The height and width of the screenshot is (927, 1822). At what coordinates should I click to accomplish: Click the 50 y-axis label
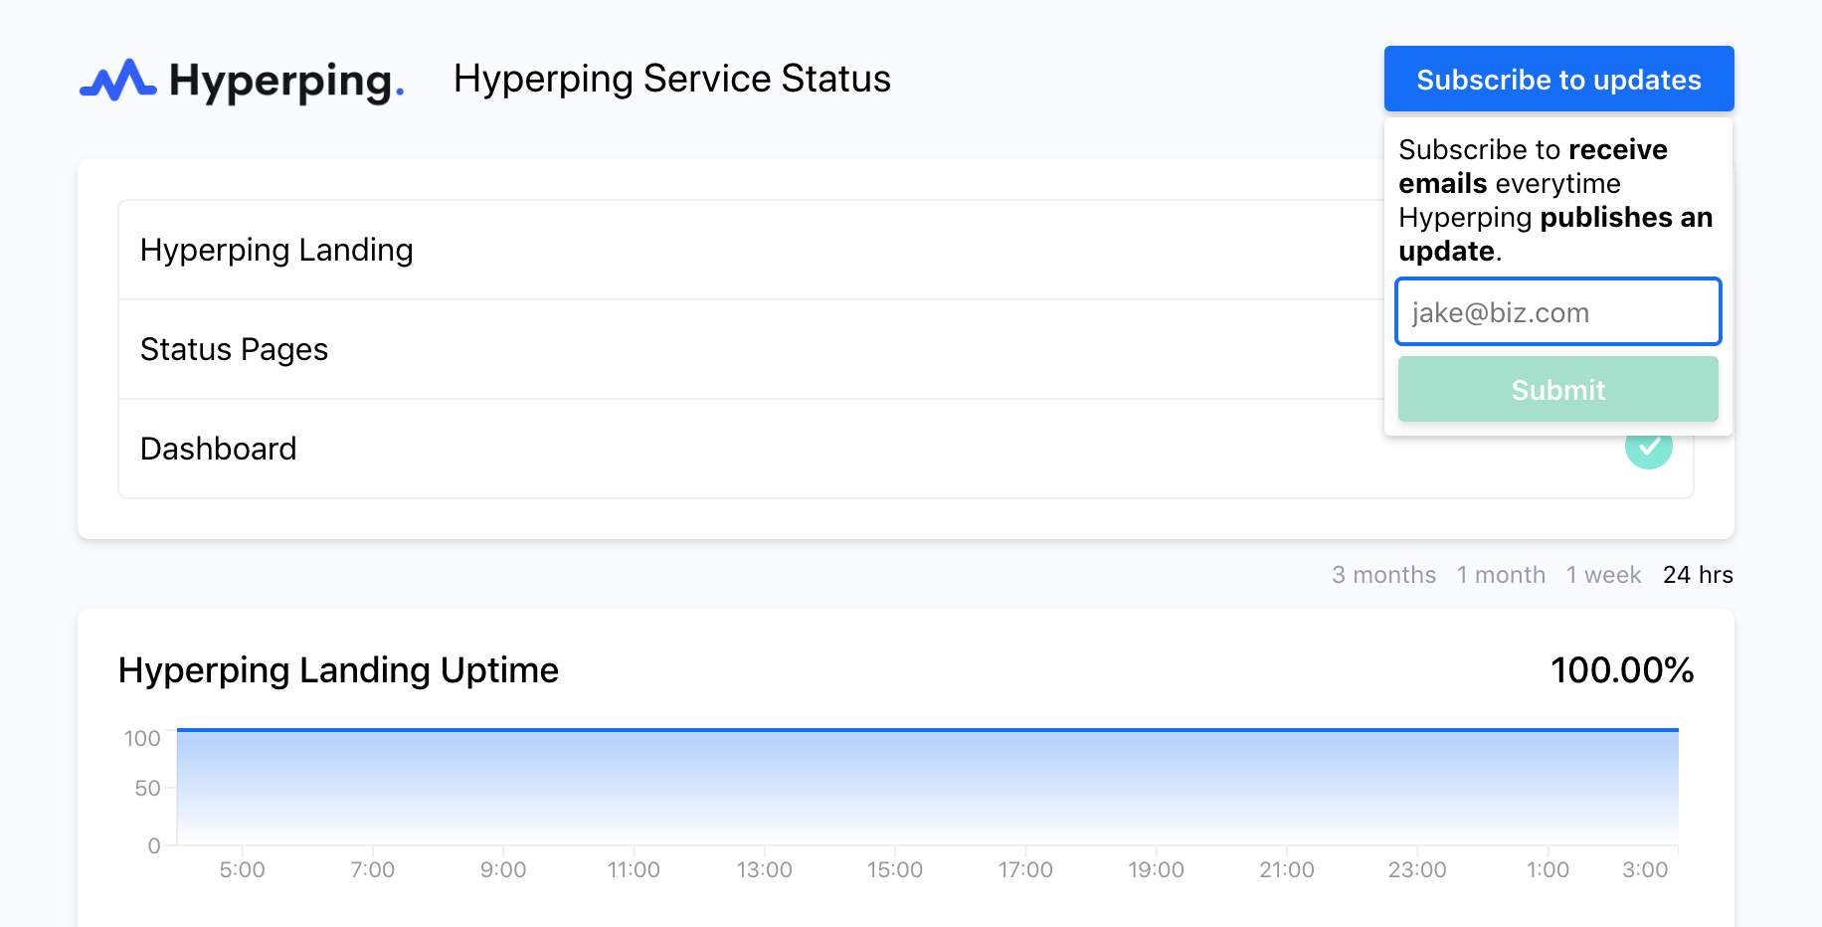(x=147, y=789)
